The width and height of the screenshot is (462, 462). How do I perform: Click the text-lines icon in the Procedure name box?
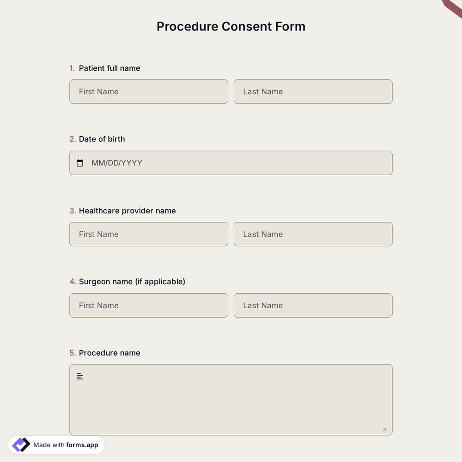[79, 376]
